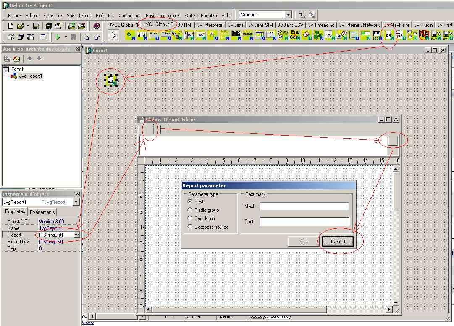Select the Text parameter type radio
This screenshot has height=326, width=454.
(190, 202)
